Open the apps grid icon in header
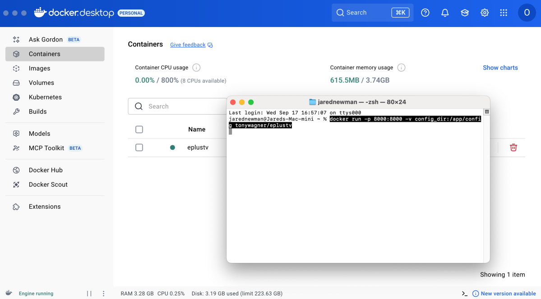Viewport: 541px width, 299px height. coord(504,13)
